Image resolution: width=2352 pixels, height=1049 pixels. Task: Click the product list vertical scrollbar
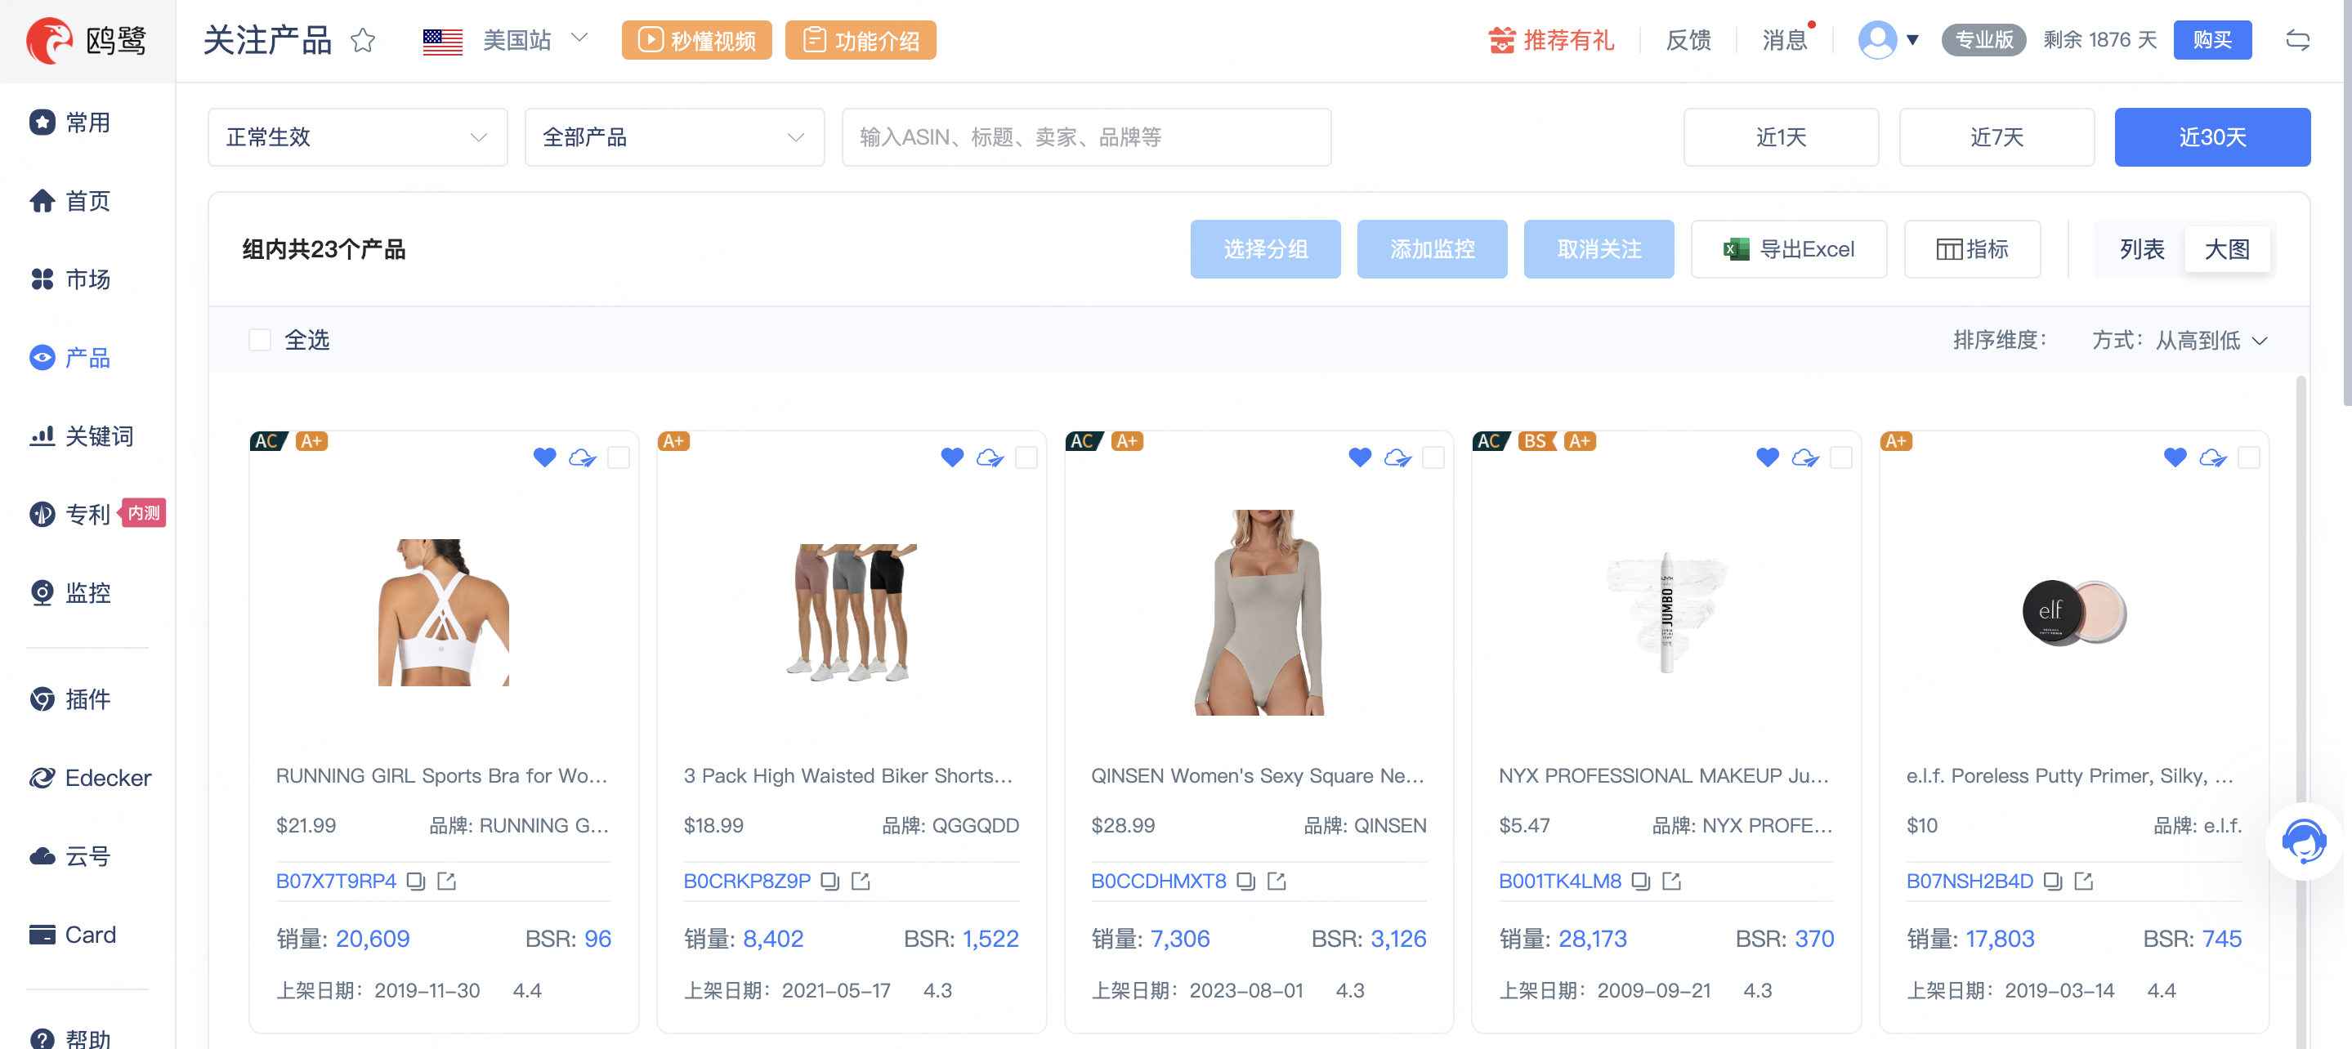pos(2300,712)
